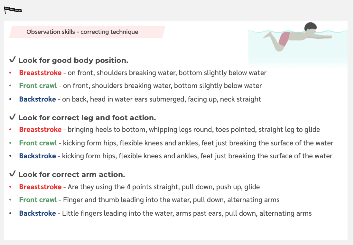
Task: Click the swimmer illustration
Action: point(298,38)
